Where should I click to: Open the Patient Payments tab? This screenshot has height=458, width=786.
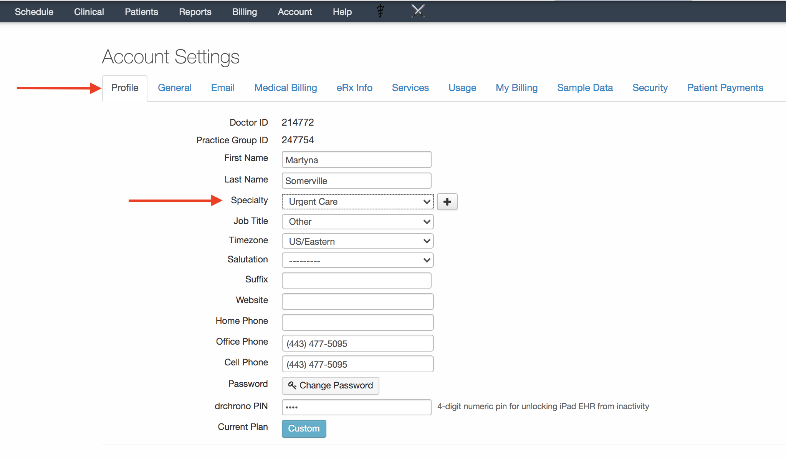click(725, 88)
